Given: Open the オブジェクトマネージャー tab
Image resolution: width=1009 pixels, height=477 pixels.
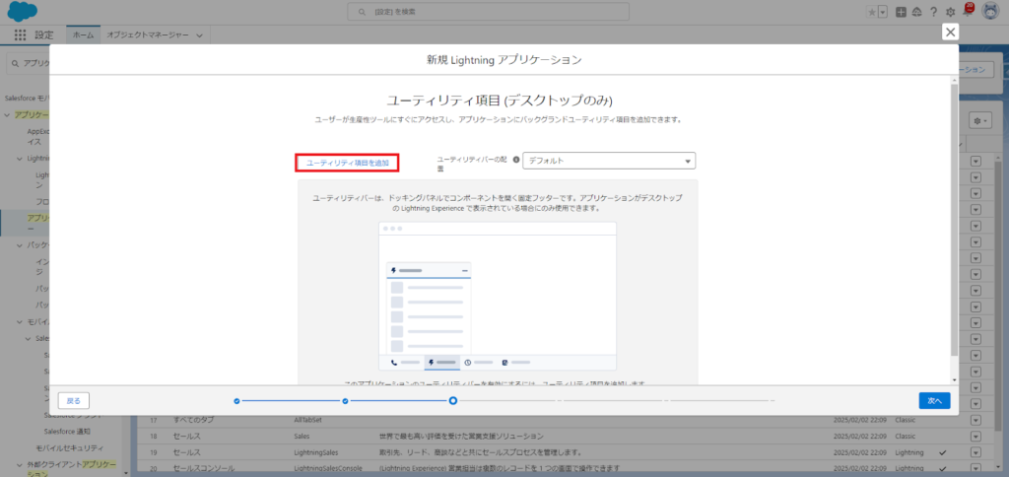Looking at the screenshot, I should tap(148, 35).
